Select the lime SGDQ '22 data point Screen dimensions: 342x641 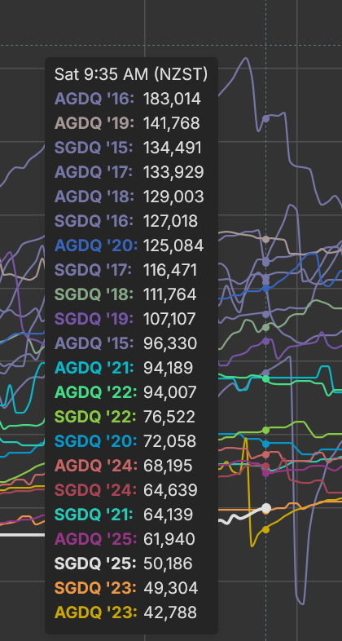pyautogui.click(x=265, y=430)
